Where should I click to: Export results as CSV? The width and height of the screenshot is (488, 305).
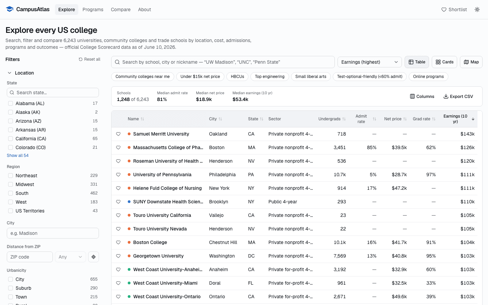pyautogui.click(x=458, y=97)
